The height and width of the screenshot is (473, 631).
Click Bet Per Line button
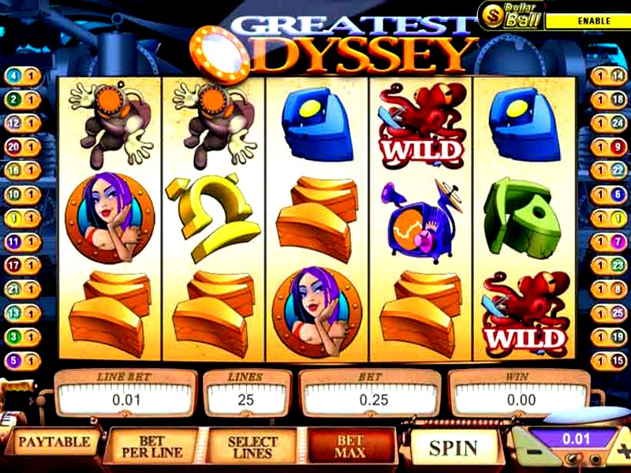pos(152,447)
